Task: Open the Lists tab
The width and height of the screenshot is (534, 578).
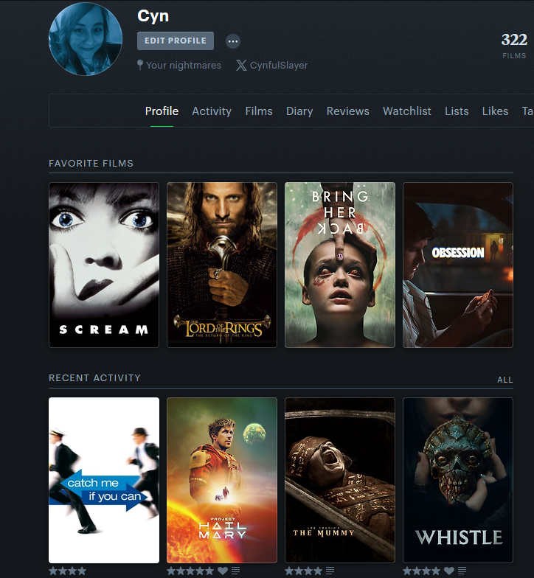Action: (x=457, y=111)
